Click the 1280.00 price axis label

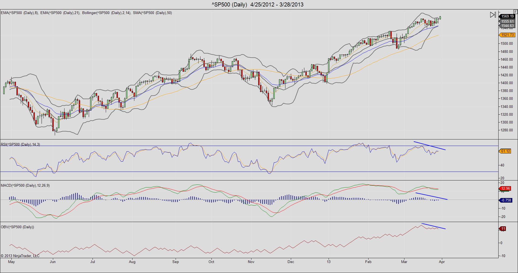pos(507,130)
